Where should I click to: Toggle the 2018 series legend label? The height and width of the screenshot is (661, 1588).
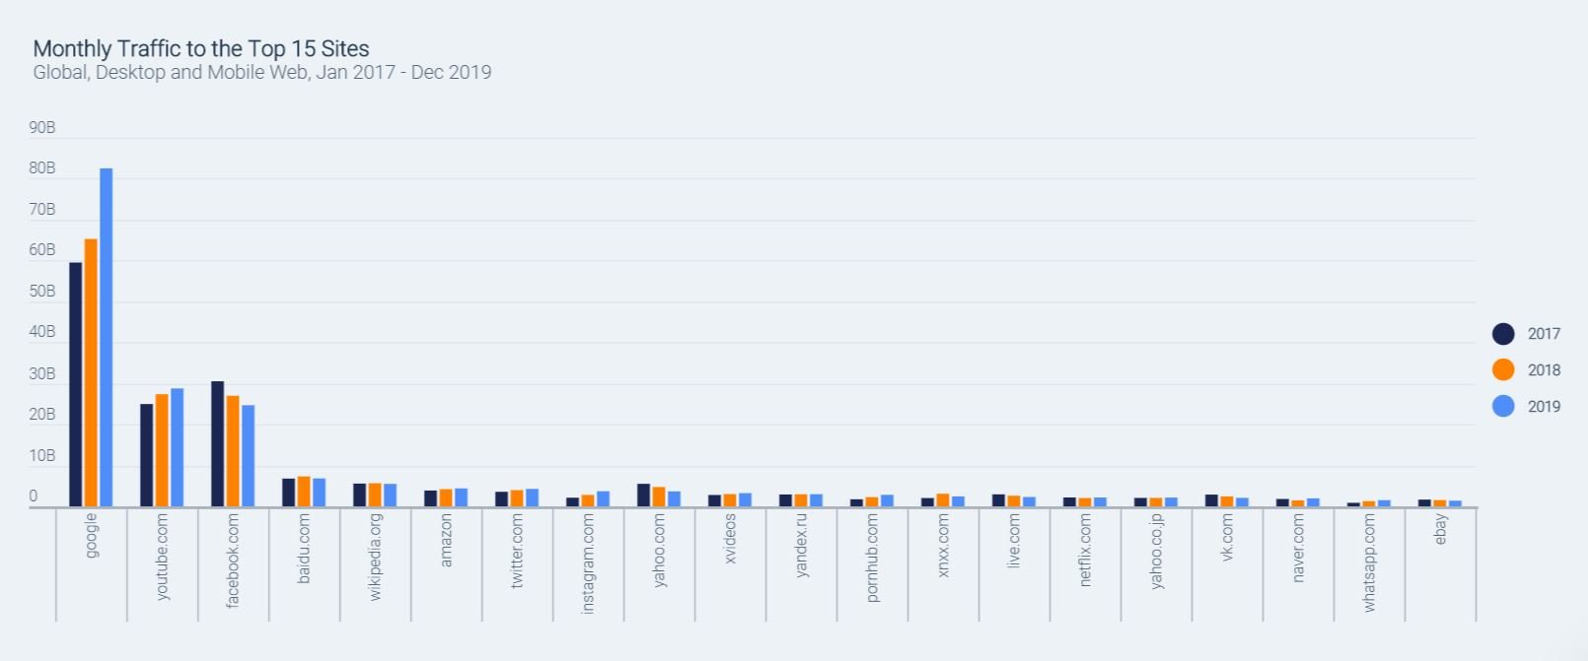(1544, 370)
